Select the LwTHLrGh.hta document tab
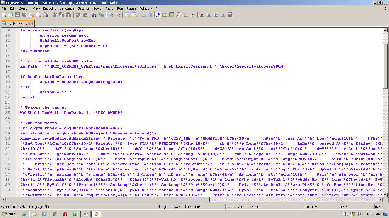The width and height of the screenshot is (389, 218). 17,23
